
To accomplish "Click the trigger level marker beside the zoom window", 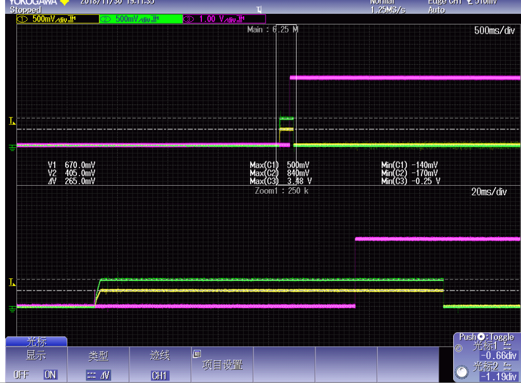I will (x=12, y=282).
